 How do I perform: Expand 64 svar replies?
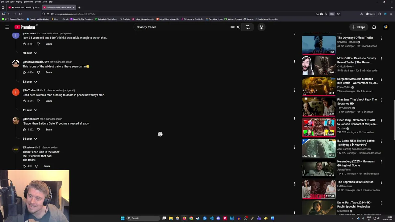30,139
